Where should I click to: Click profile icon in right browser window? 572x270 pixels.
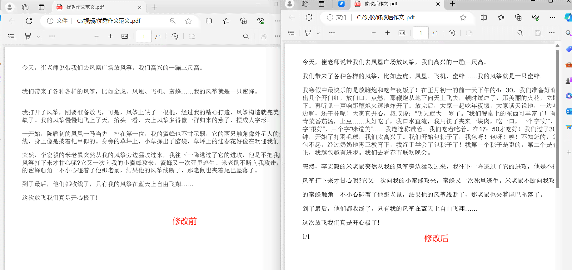click(290, 4)
